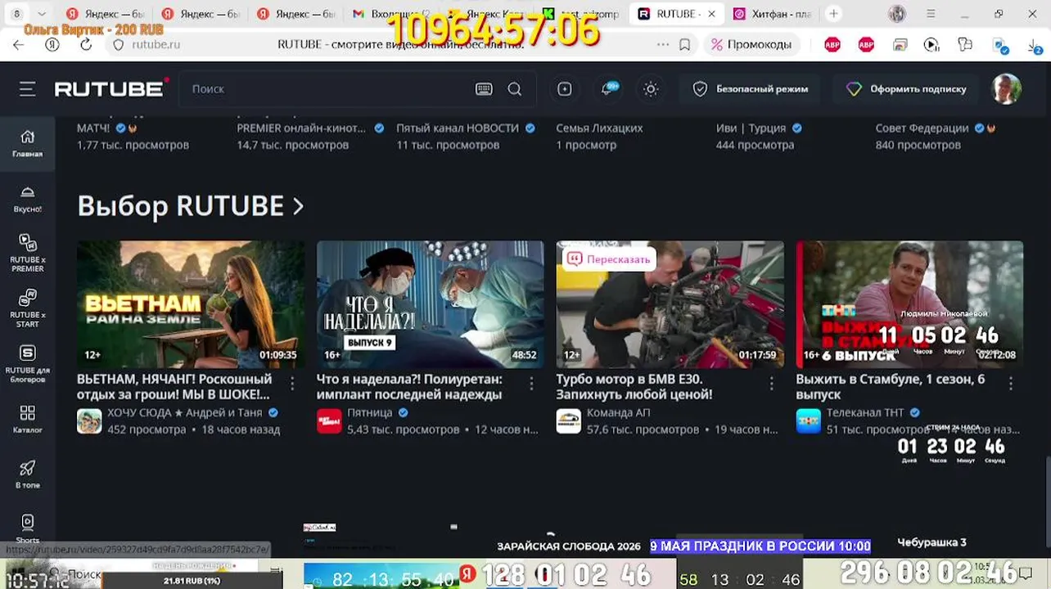Open the Совет Федерации channel

point(922,128)
